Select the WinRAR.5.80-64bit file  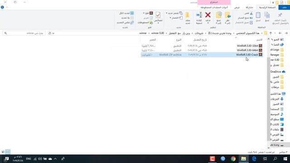pos(202,50)
